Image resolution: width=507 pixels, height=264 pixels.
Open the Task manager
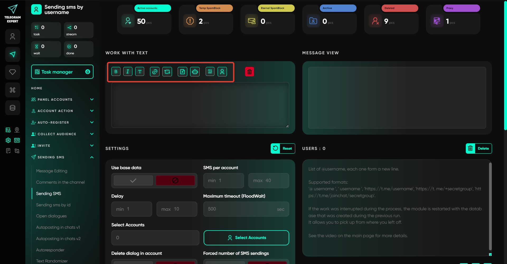62,72
